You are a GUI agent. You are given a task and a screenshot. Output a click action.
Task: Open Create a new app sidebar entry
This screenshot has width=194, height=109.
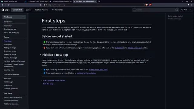click(10, 29)
